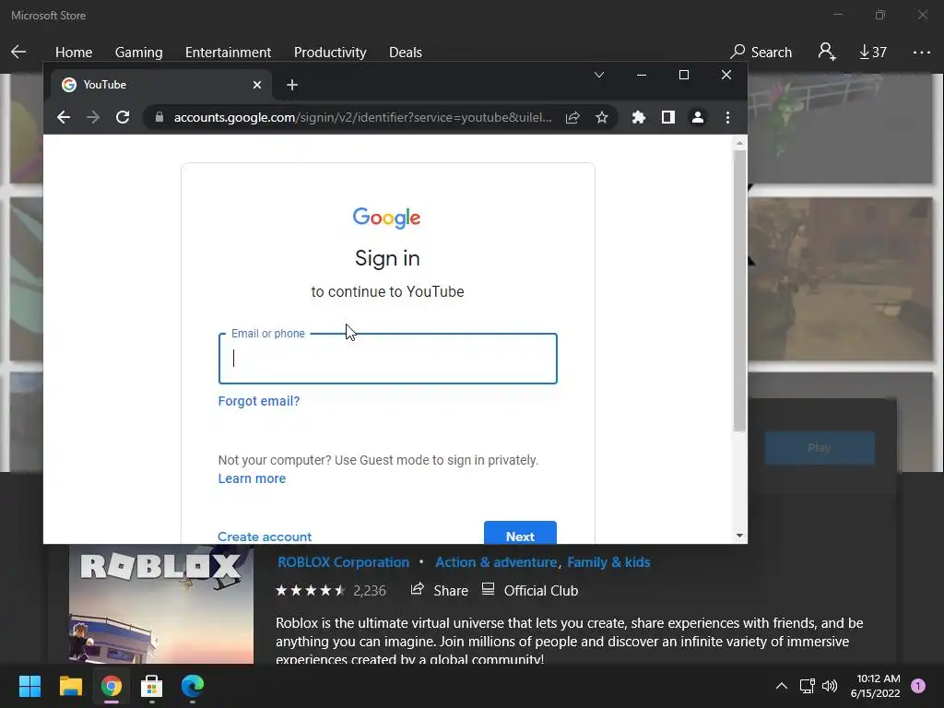
Task: Follow the Forgot email? link
Action: pyautogui.click(x=259, y=401)
